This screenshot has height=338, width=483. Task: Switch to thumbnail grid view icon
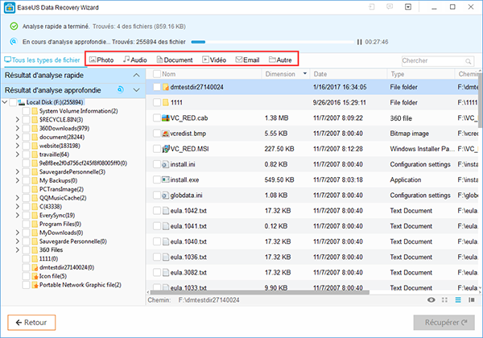click(x=444, y=300)
